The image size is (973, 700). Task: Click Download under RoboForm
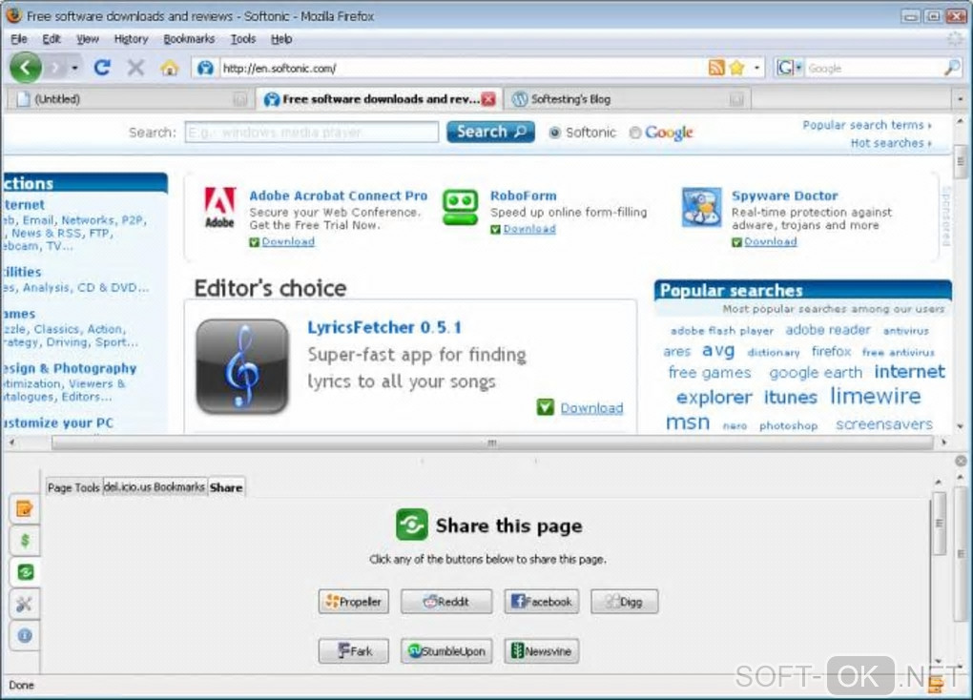click(529, 228)
